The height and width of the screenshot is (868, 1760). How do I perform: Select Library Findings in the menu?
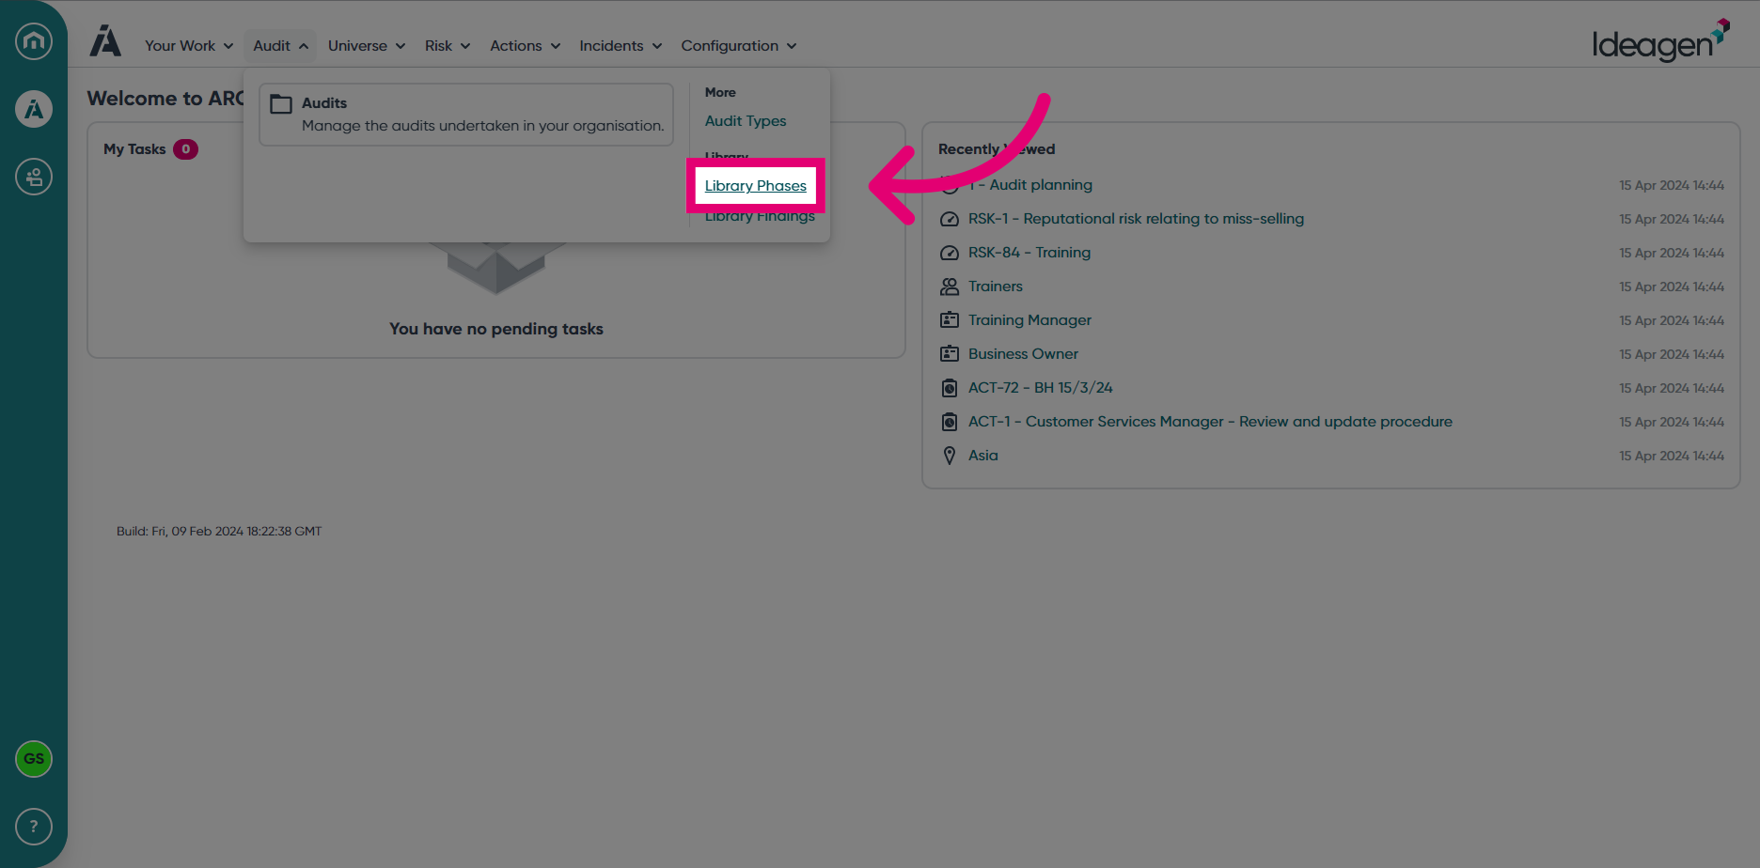(x=760, y=216)
